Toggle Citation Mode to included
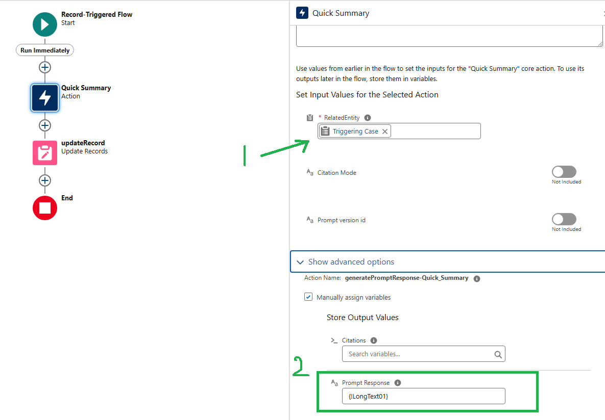The height and width of the screenshot is (420, 605). [564, 172]
